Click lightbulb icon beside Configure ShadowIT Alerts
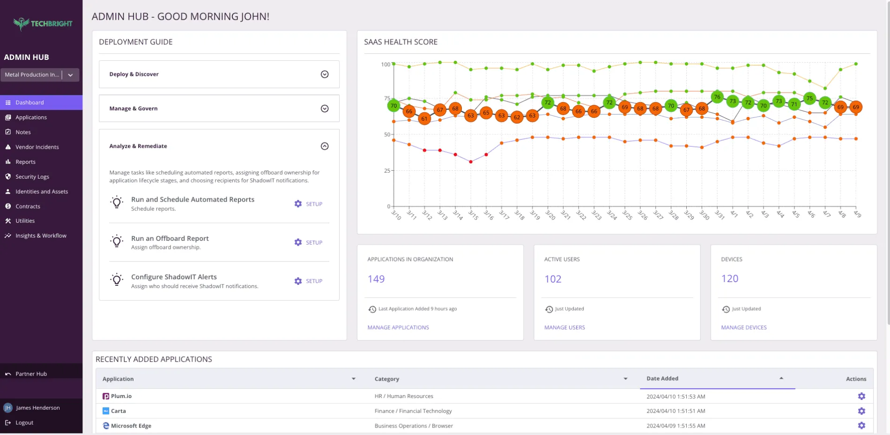 [117, 280]
